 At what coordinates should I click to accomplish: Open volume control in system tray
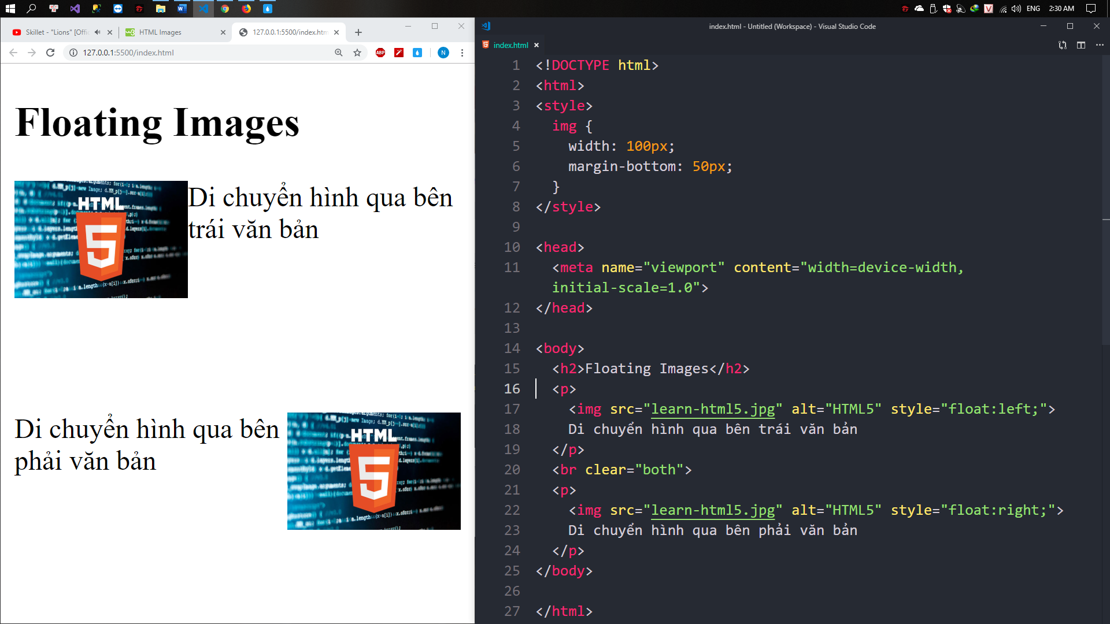point(1016,9)
